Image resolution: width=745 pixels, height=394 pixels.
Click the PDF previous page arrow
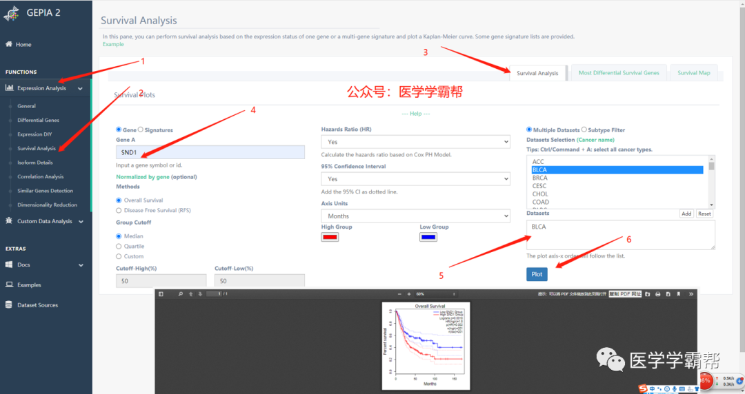[190, 294]
